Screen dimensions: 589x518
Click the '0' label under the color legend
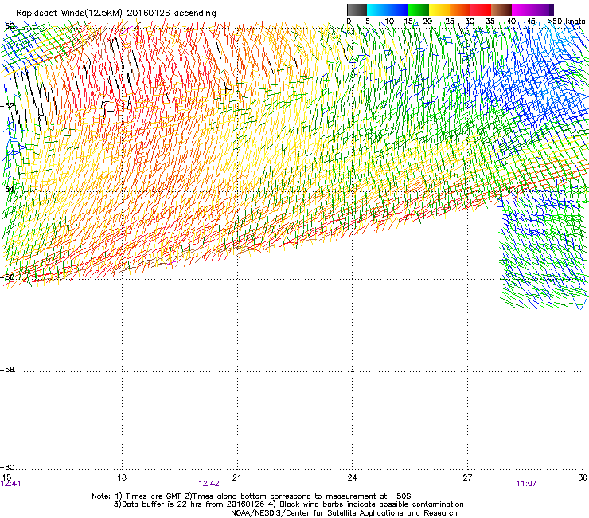pos(349,22)
